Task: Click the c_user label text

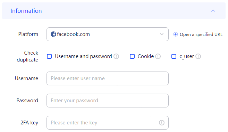Action: click(187, 56)
